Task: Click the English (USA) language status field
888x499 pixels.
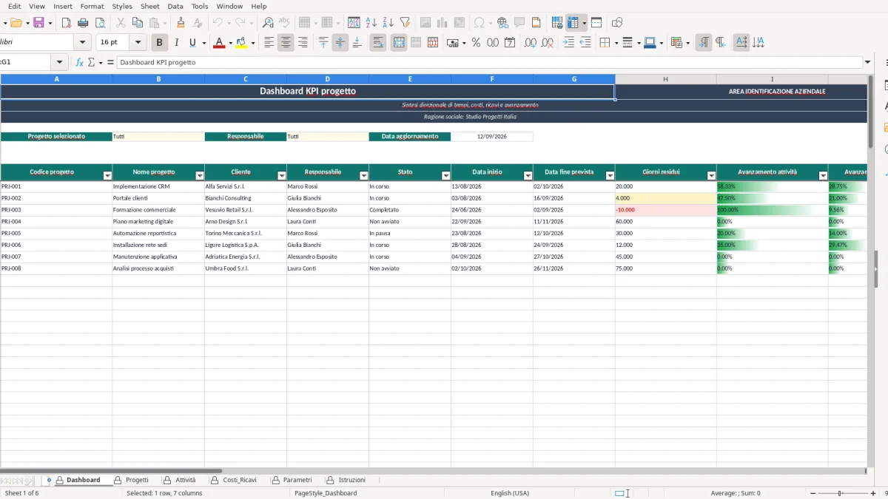Action: click(510, 493)
